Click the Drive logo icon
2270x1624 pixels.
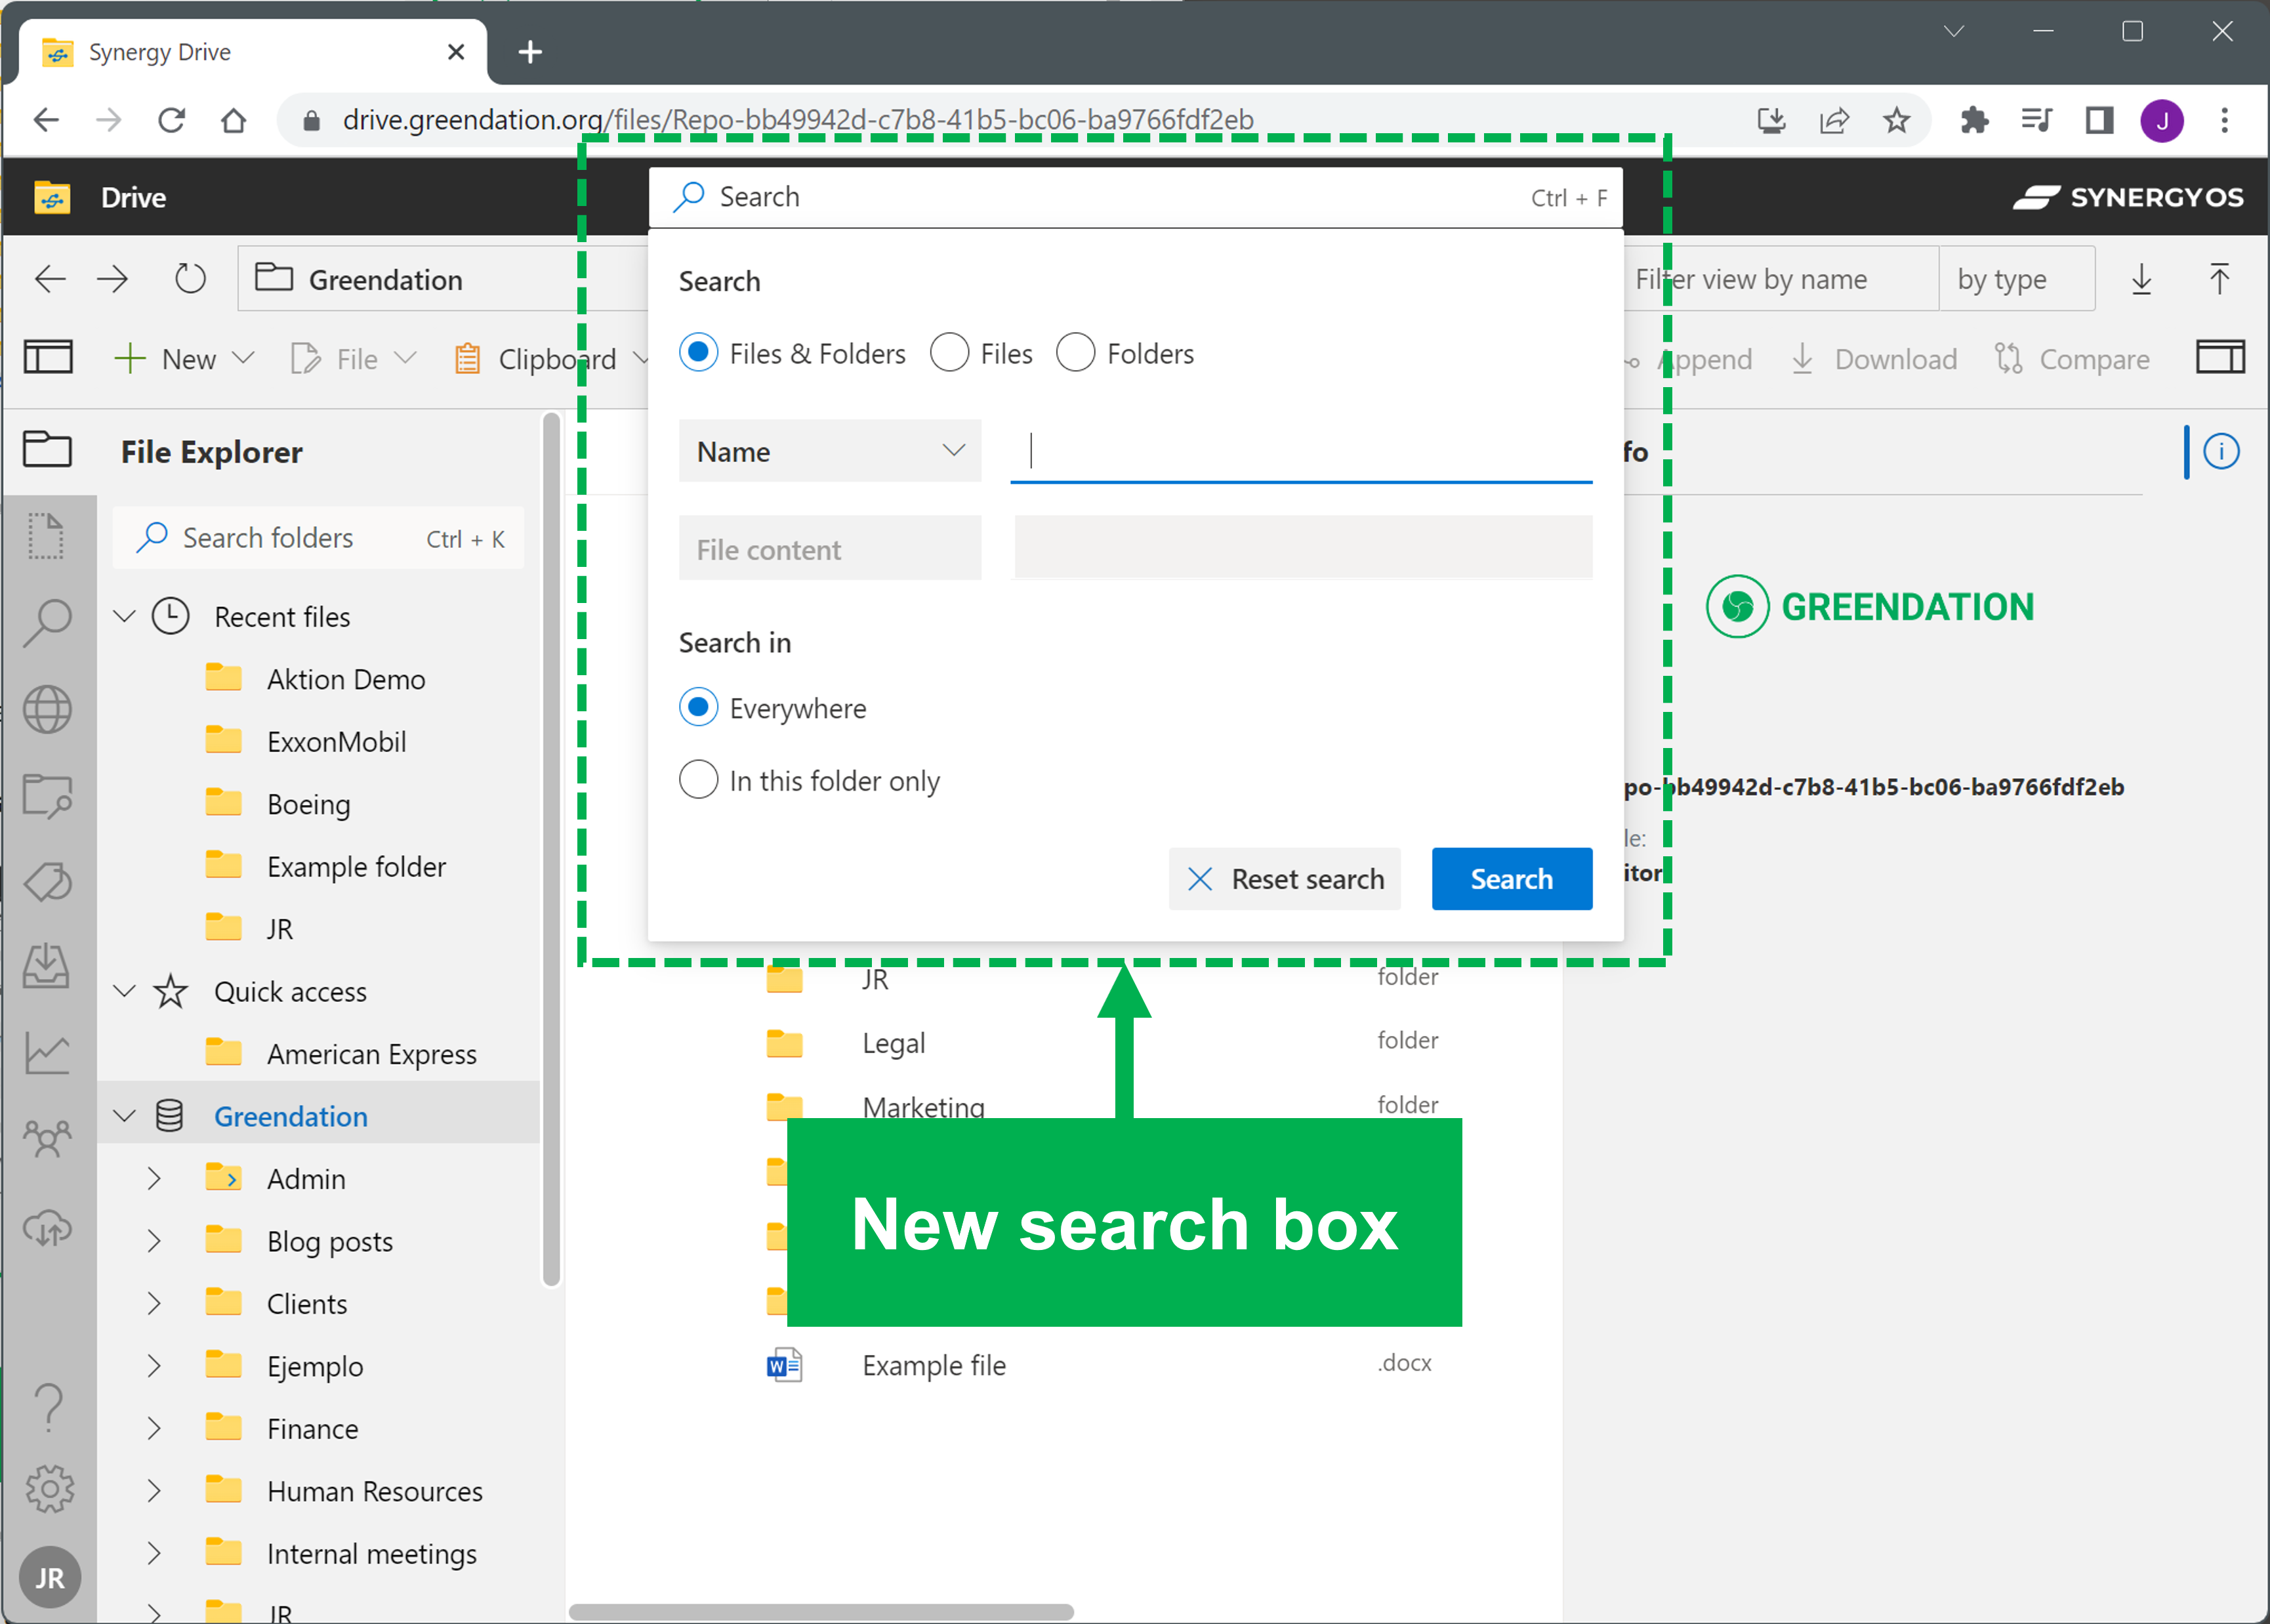(x=52, y=197)
